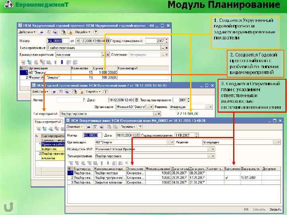Viewport: 287px width, 215px height.
Task: Open calendar picker for annual plan date
Action: (x=137, y=100)
